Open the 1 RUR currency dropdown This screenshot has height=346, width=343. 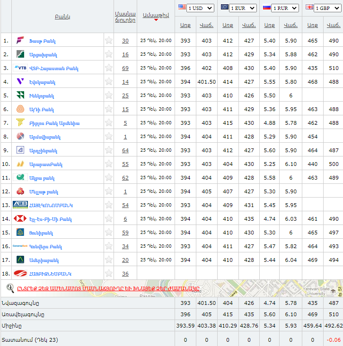click(x=285, y=8)
